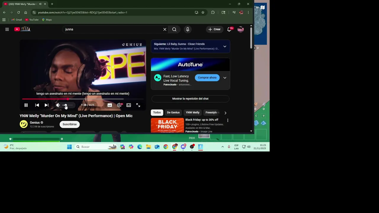Show hidden tray icons chevron
379x213 pixels.
(x=223, y=147)
